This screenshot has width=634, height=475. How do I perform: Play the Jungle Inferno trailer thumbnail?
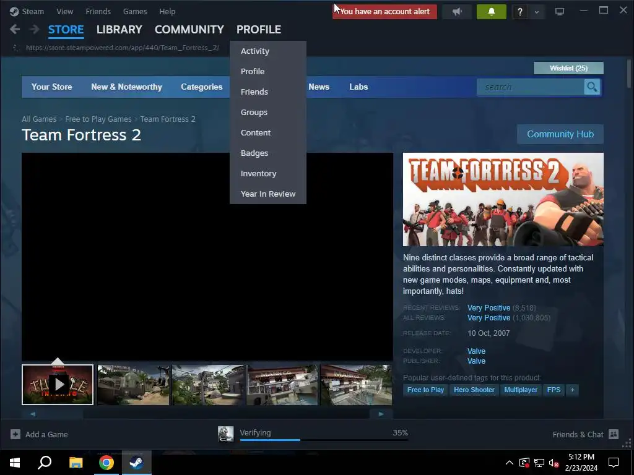(x=58, y=385)
